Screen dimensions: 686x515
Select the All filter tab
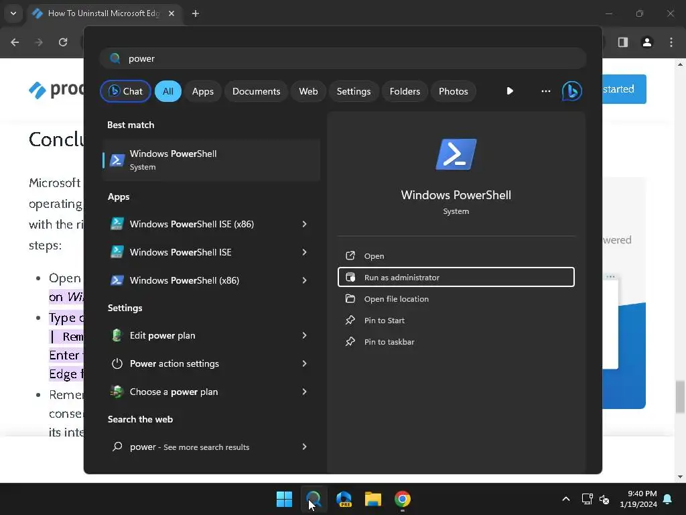pos(168,91)
